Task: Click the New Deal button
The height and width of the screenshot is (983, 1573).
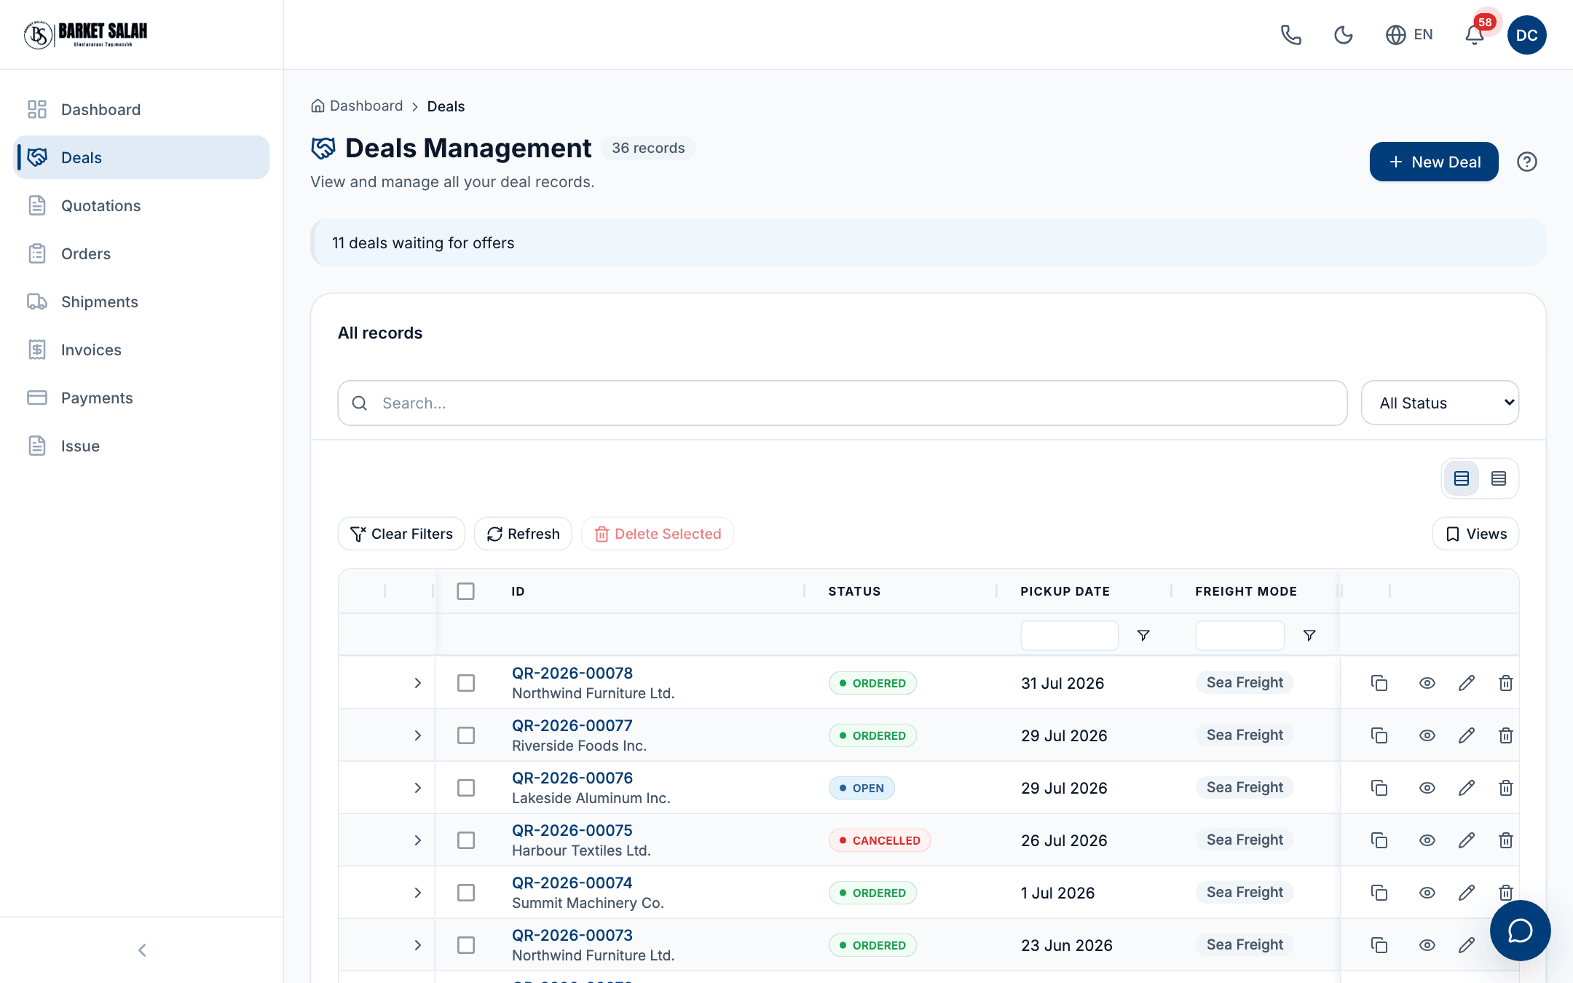Action: pyautogui.click(x=1434, y=162)
